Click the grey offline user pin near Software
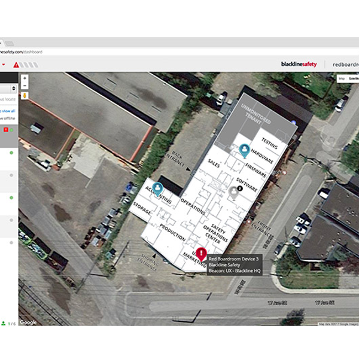This screenshot has width=359, height=359. coord(233,193)
